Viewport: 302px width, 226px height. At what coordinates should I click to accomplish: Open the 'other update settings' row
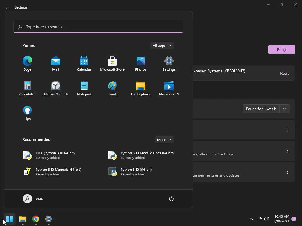click(243, 151)
